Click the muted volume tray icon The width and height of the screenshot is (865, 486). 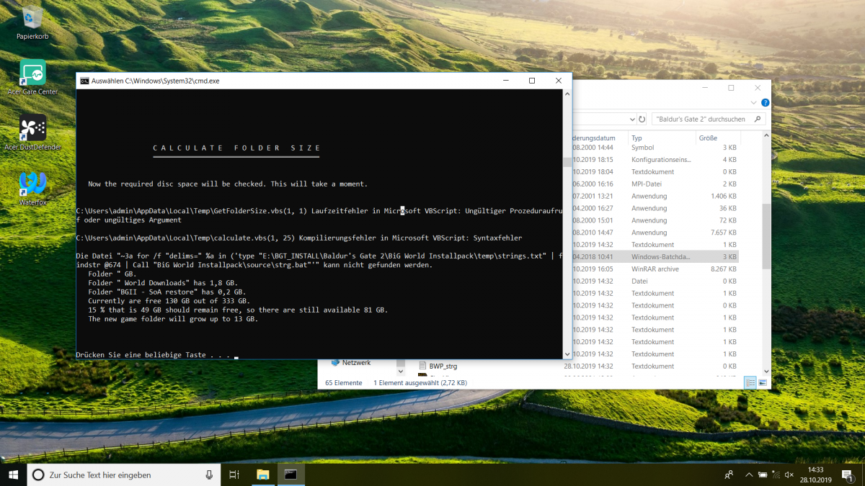coord(789,474)
